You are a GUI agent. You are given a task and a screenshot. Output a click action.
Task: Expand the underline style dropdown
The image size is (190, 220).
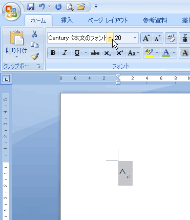coord(86,53)
